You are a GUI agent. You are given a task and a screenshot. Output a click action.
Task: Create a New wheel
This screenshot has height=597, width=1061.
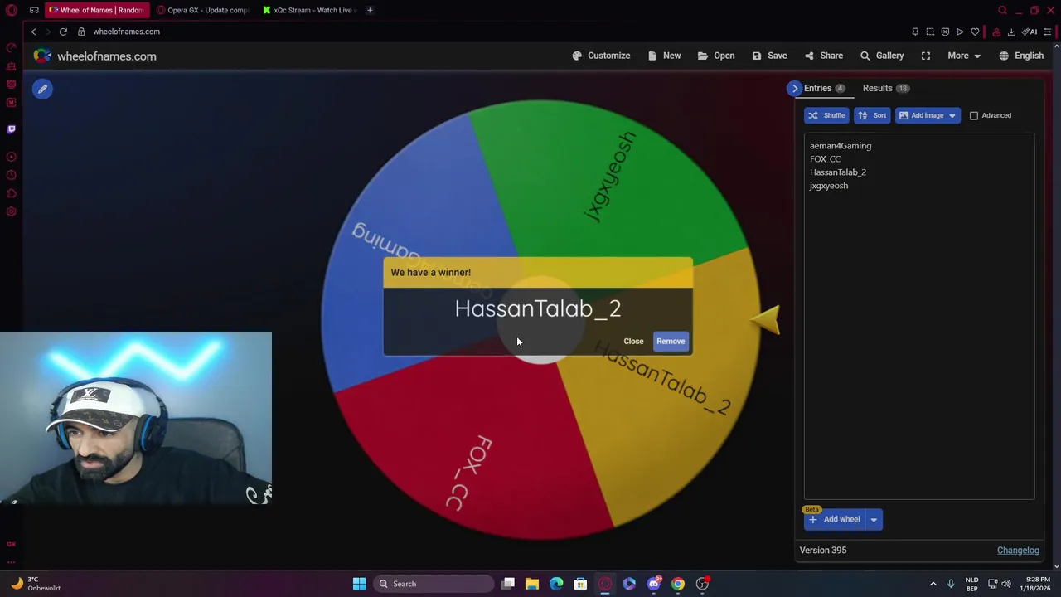[x=665, y=56]
